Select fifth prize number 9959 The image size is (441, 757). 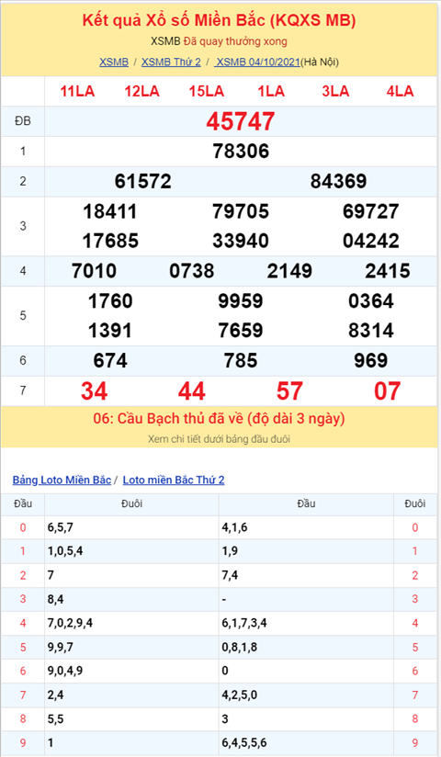[x=241, y=301]
